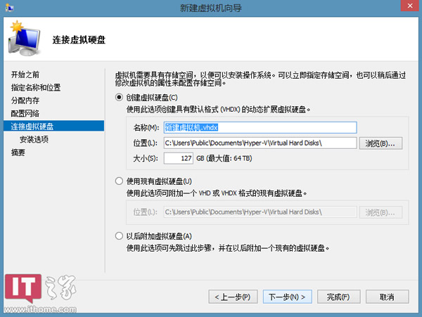Close the 新建虚拟机向导 window

[x=404, y=6]
